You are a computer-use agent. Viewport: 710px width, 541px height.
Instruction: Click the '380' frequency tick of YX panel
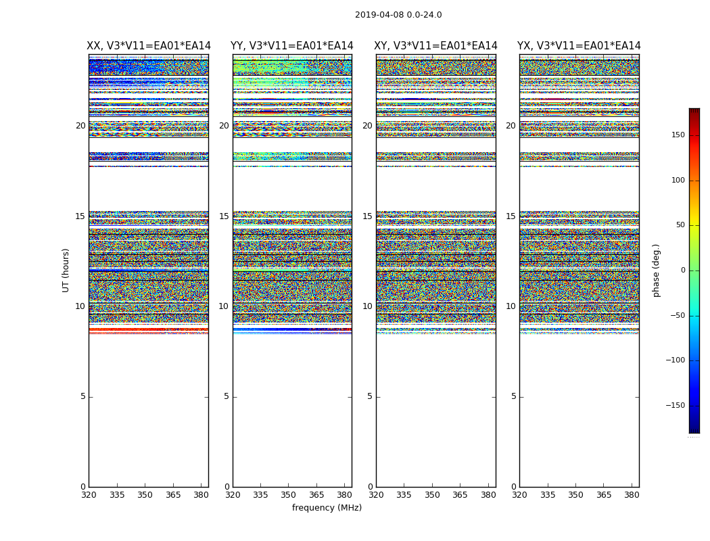pyautogui.click(x=632, y=495)
